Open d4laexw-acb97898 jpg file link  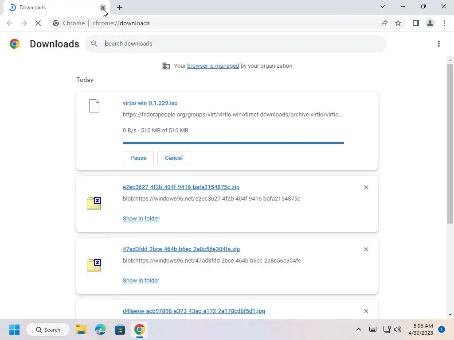pyautogui.click(x=194, y=311)
